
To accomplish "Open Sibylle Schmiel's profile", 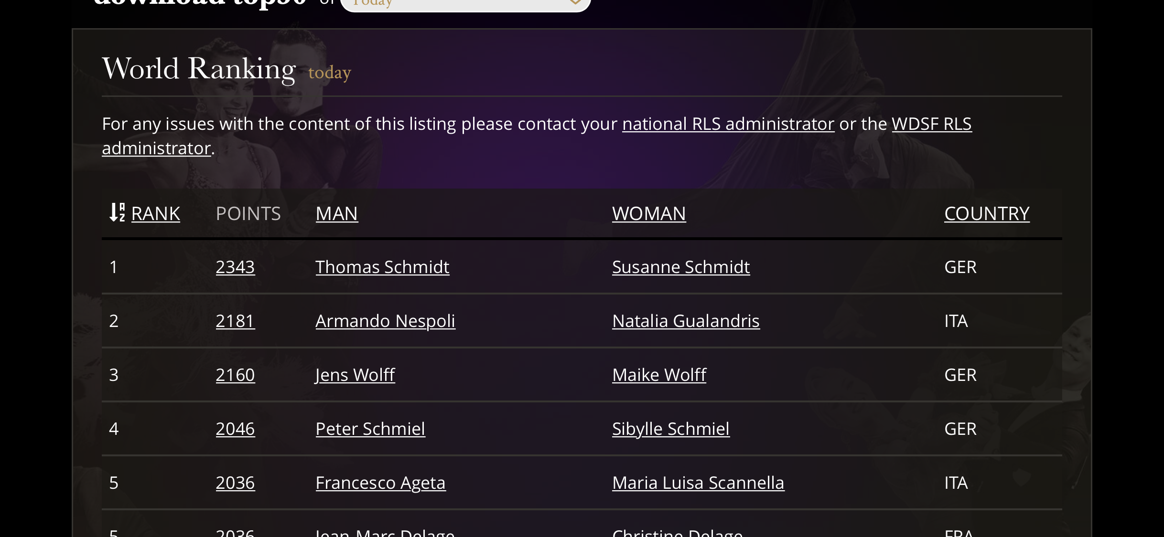I will pyautogui.click(x=671, y=429).
